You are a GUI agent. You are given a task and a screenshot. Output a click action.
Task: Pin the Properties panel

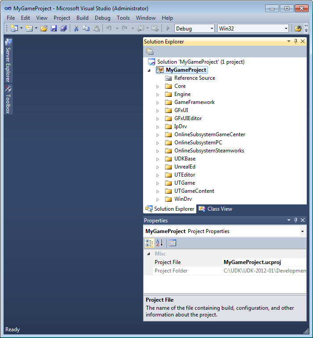click(296, 220)
